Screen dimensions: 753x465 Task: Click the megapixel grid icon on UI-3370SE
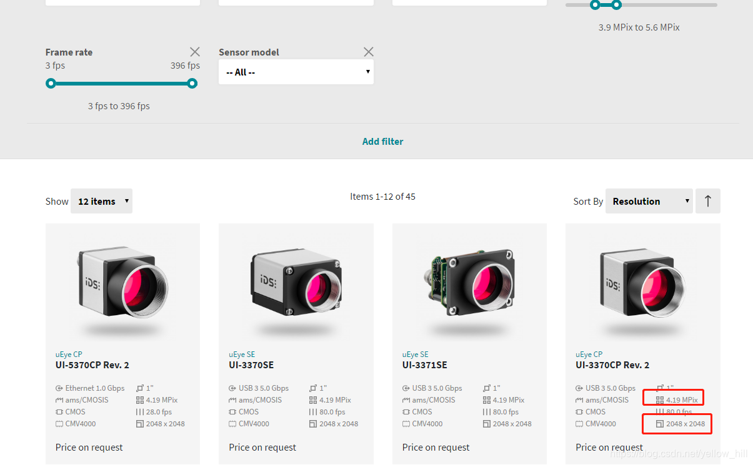[313, 400]
